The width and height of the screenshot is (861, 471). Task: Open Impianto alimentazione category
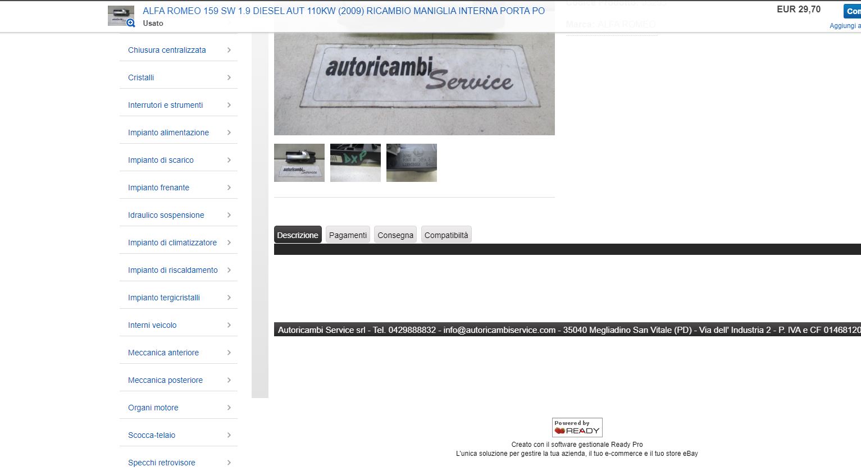[168, 132]
